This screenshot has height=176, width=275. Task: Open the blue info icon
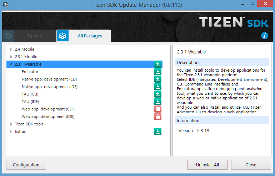click(x=265, y=36)
